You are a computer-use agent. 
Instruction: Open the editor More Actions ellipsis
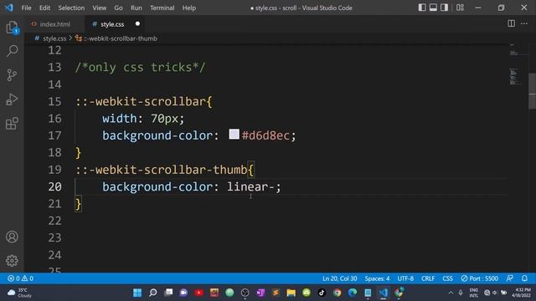(524, 23)
